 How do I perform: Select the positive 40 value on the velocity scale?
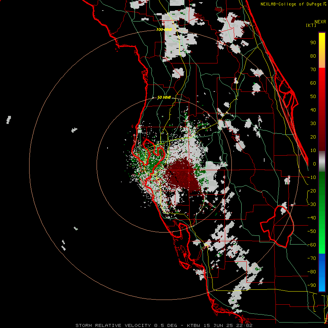pyautogui.click(x=313, y=110)
